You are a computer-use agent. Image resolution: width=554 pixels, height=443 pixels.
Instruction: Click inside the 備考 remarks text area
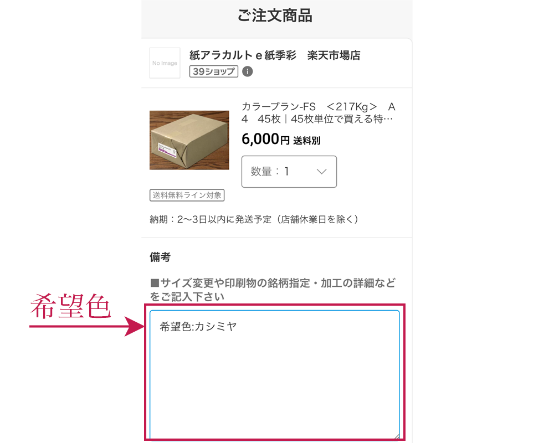click(275, 374)
